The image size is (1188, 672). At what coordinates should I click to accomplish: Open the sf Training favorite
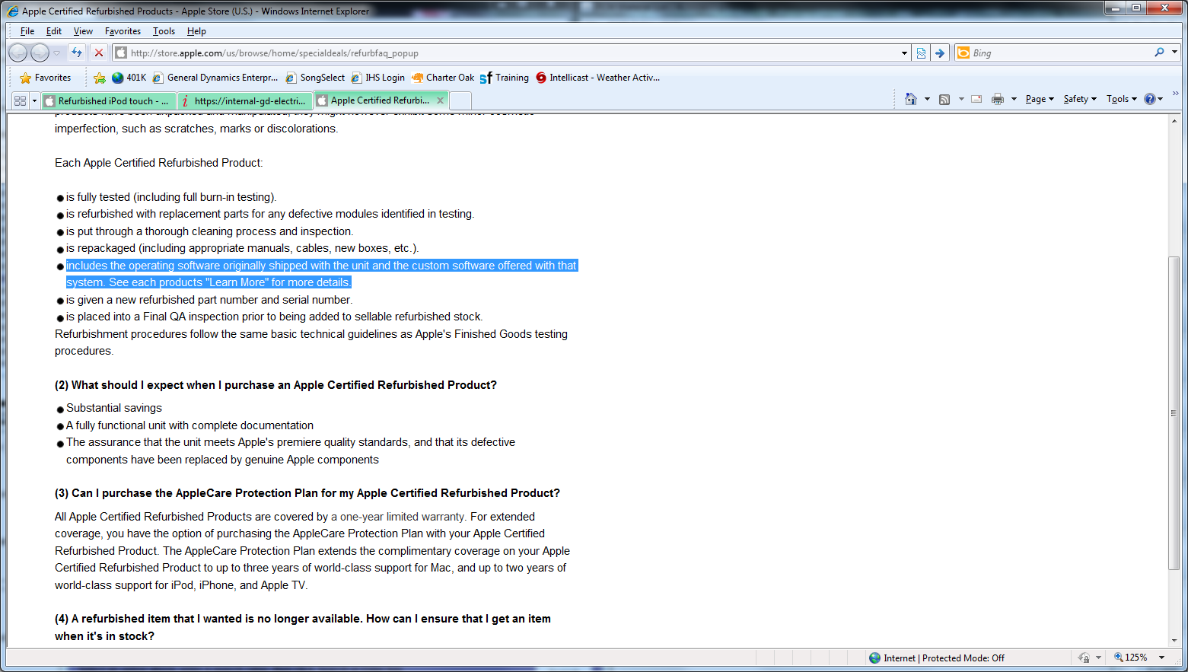click(505, 78)
